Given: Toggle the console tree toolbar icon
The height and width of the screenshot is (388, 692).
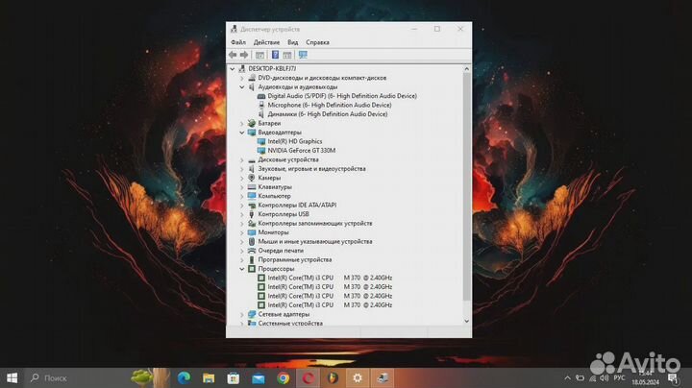Looking at the screenshot, I should click(x=259, y=55).
